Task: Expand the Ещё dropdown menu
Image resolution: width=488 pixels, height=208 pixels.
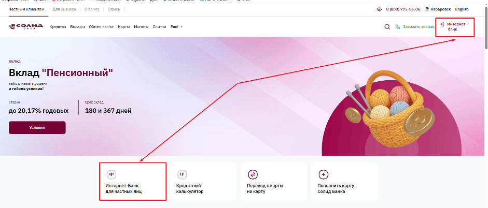Action: click(176, 26)
